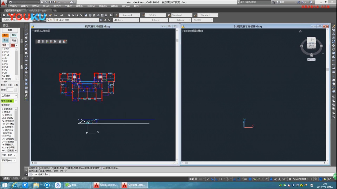Toggle transparency display in status bar
Viewport: 337px width, 189px height.
250,179
